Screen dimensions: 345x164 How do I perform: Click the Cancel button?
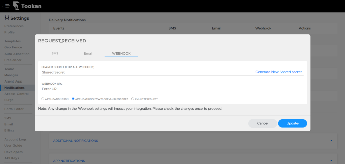tap(263, 123)
